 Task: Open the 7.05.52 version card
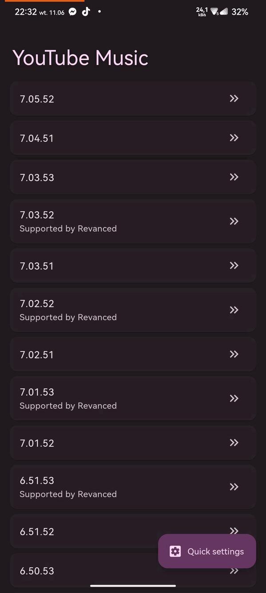[133, 98]
